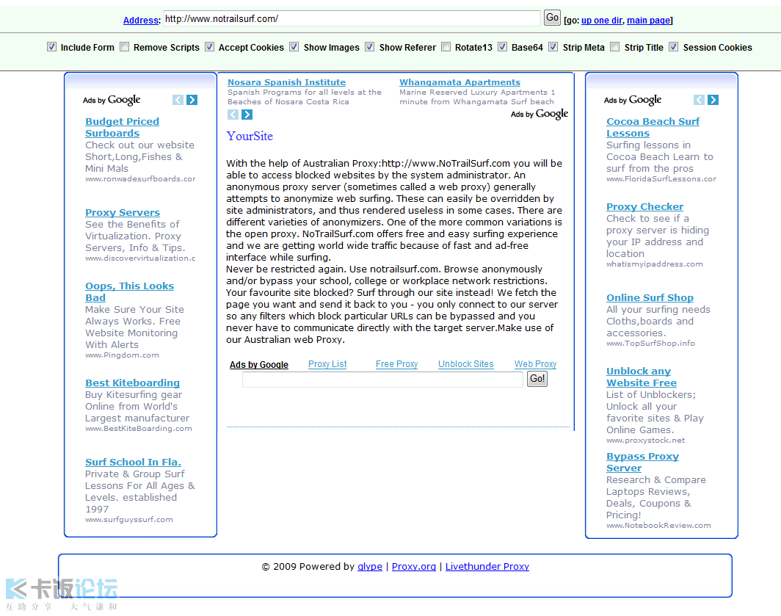781x616 pixels.
Task: Click previous arrow in right sidebar ads
Action: point(700,100)
